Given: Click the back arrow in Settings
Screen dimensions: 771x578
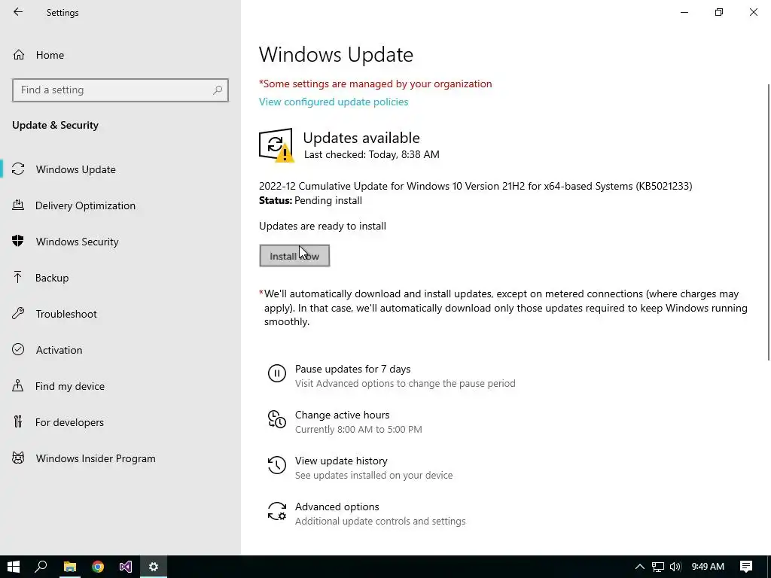Looking at the screenshot, I should (18, 12).
